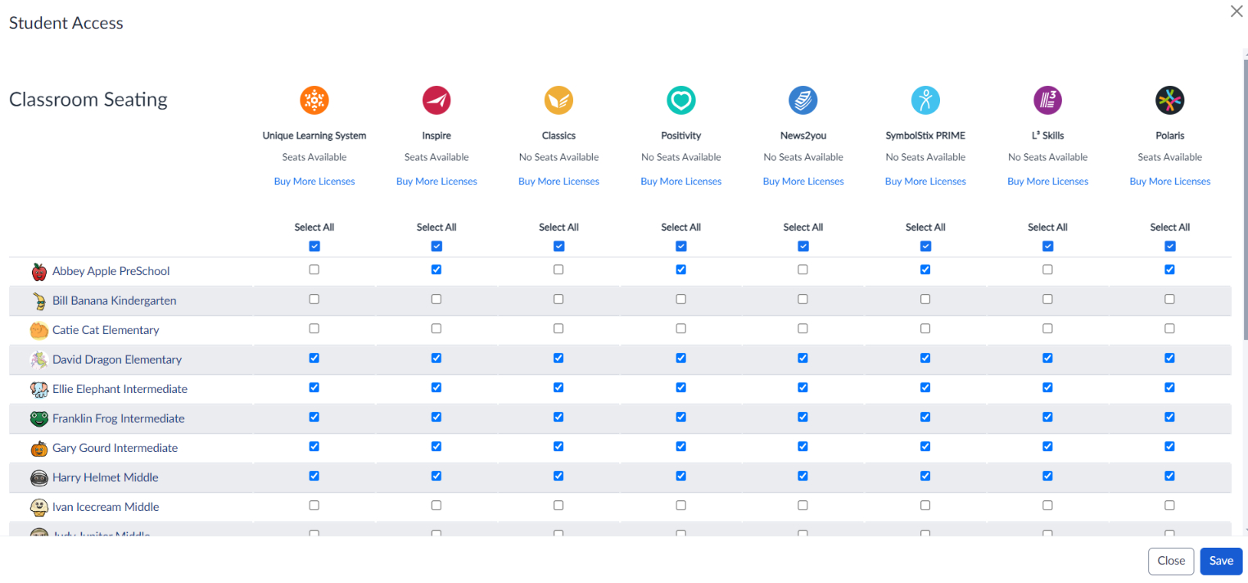This screenshot has height=583, width=1248.
Task: Toggle Select All for L³ Skills
Action: (1047, 246)
